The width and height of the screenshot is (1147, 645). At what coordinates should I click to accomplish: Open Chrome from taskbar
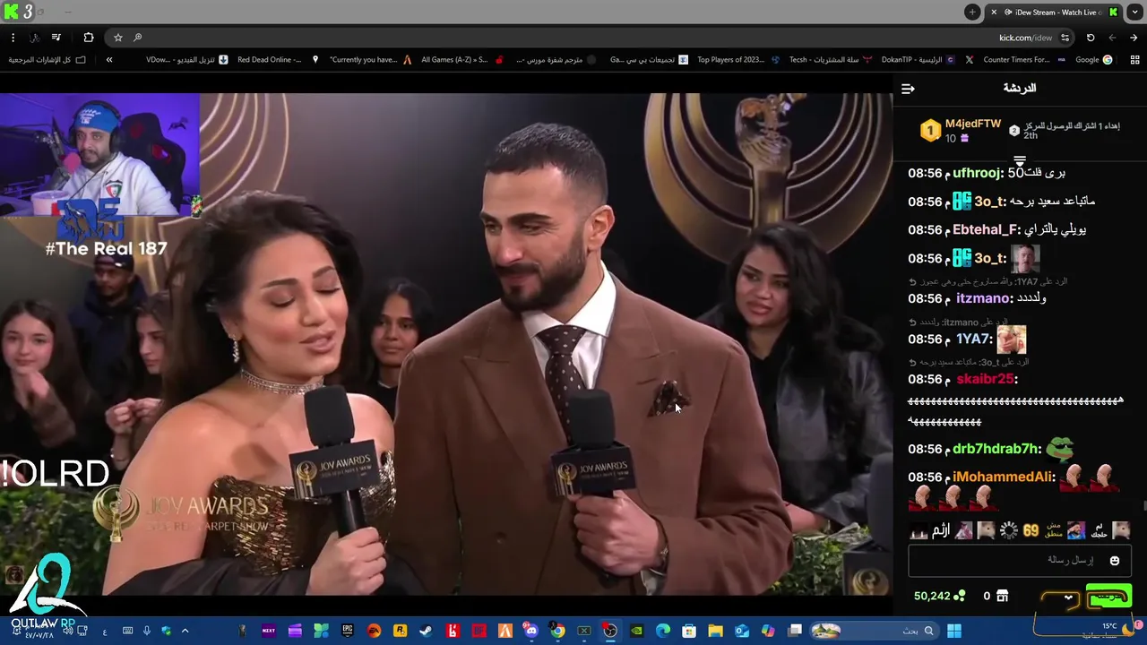[x=557, y=631]
